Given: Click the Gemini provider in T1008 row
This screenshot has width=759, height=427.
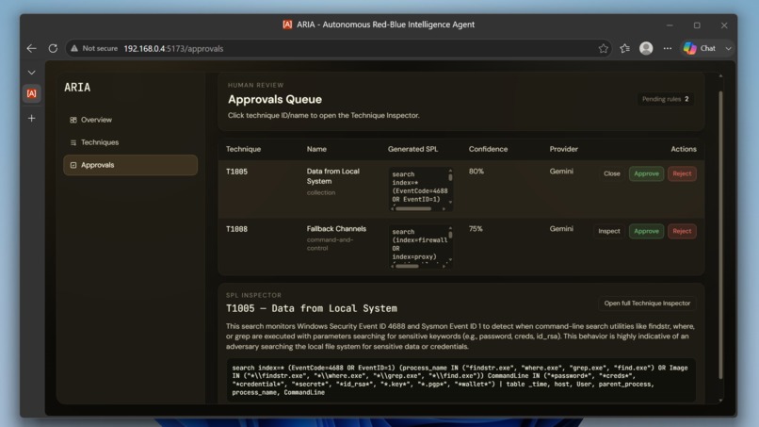Looking at the screenshot, I should pyautogui.click(x=561, y=229).
